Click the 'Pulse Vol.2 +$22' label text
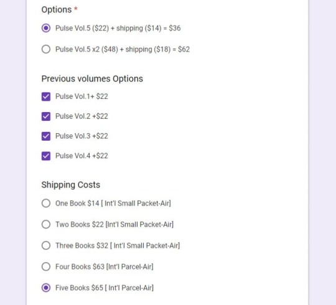The image size is (336, 305). coord(82,116)
